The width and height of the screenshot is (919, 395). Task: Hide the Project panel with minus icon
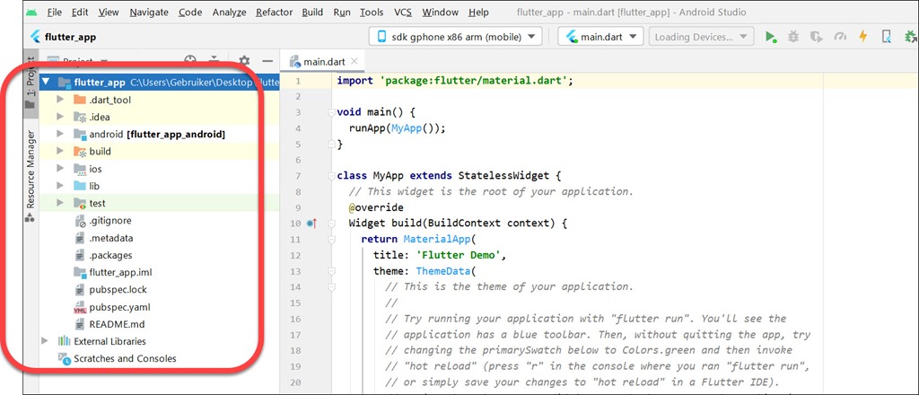tap(267, 61)
